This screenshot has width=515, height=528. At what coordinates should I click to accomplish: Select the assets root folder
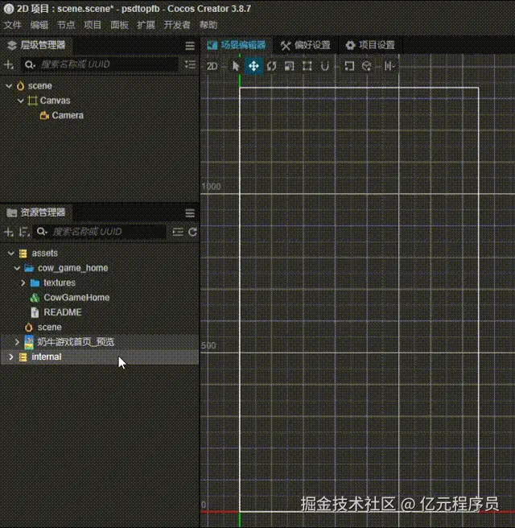click(44, 254)
